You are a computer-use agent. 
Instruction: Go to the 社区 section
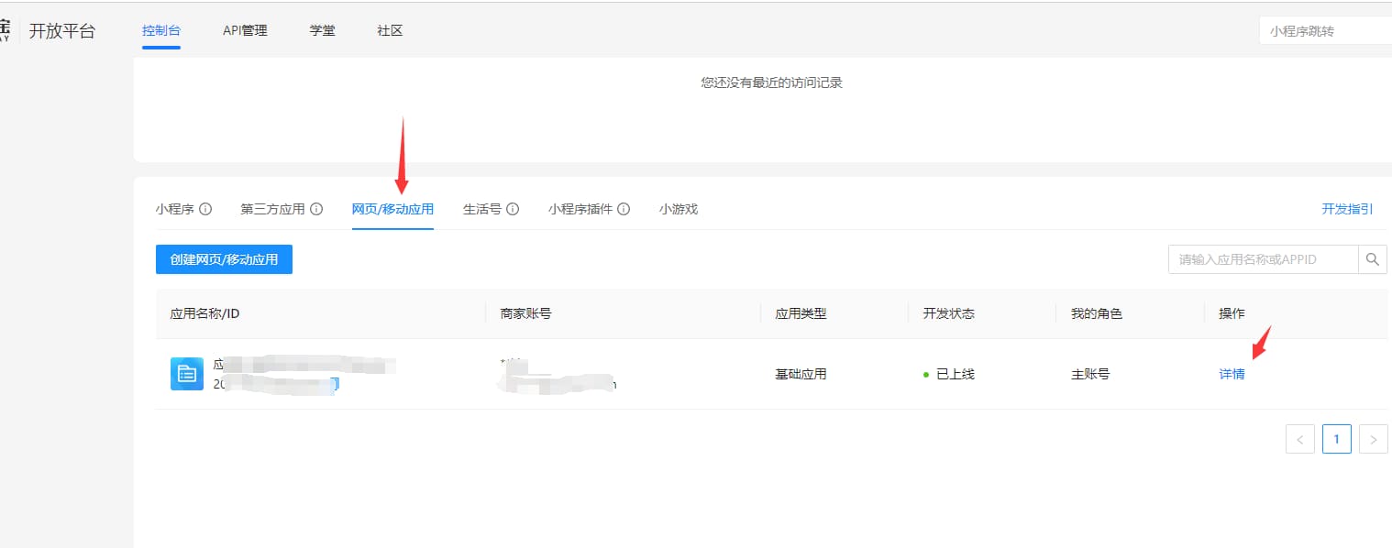(x=389, y=29)
